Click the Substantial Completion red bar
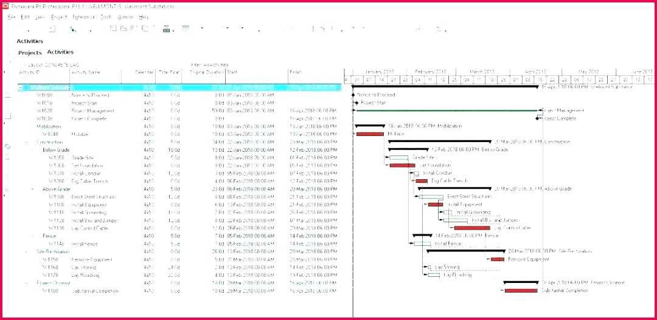This screenshot has width=657, height=320. (521, 291)
